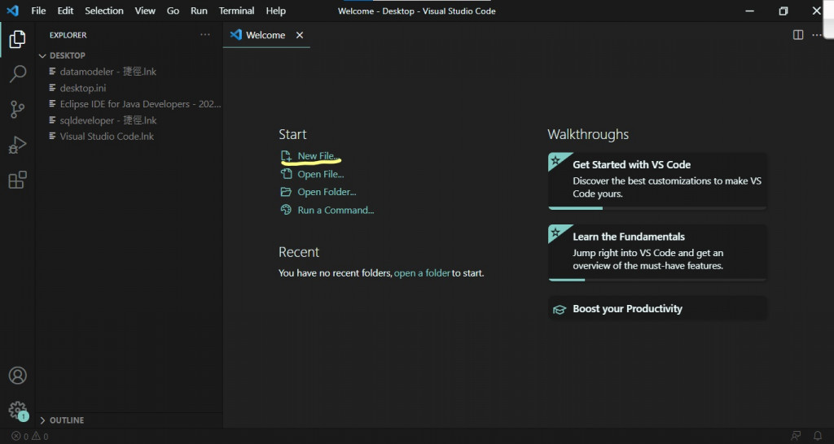Open the Help menu
834x444 pixels.
pyautogui.click(x=275, y=11)
